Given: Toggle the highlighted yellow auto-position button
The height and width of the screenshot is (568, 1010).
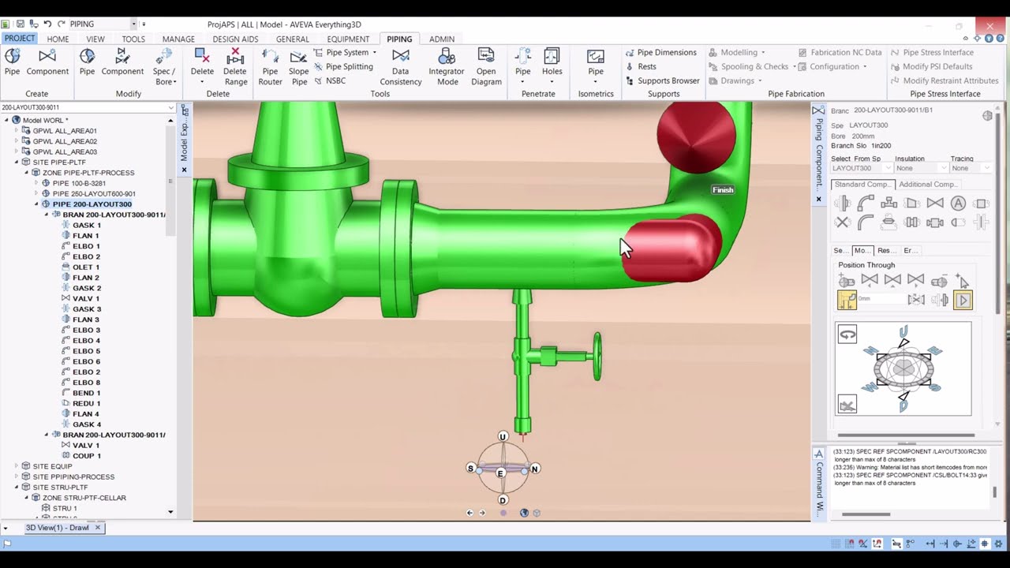Looking at the screenshot, I should tap(847, 300).
